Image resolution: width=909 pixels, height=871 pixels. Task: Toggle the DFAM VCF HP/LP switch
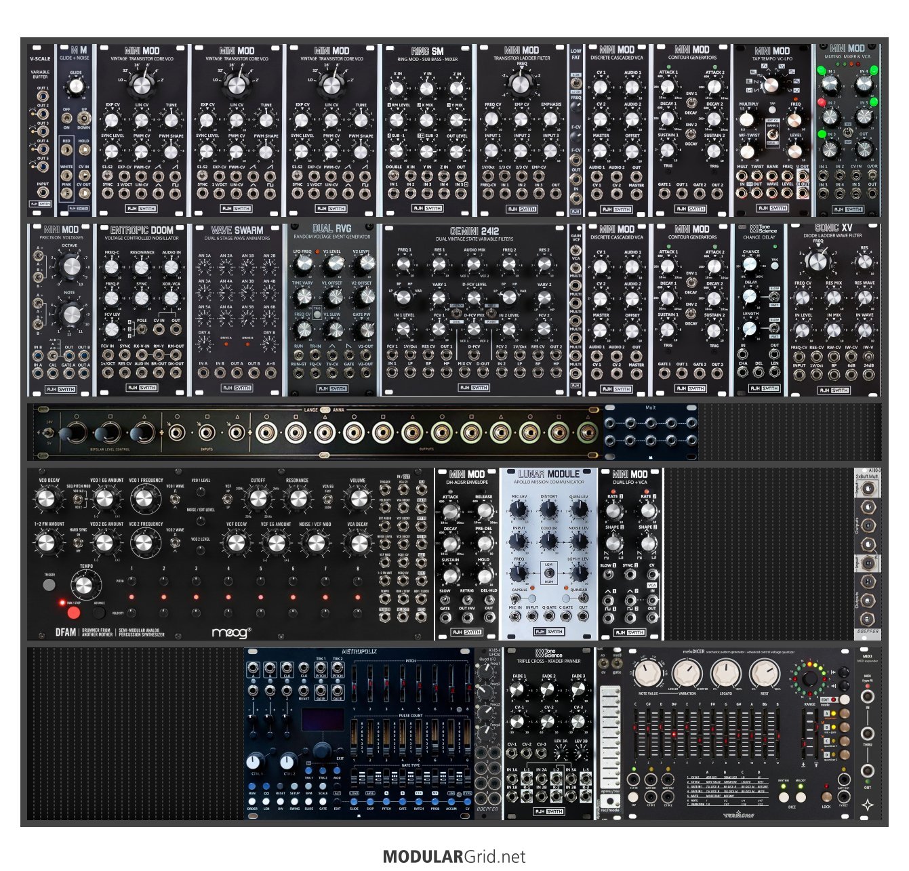(228, 500)
